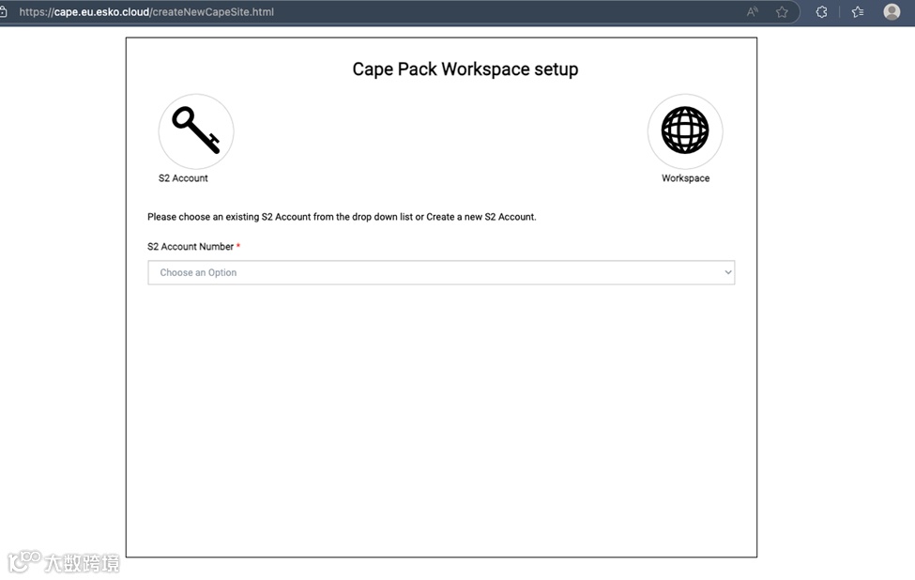Click the URL in the address bar
This screenshot has width=915, height=580.
tap(146, 11)
